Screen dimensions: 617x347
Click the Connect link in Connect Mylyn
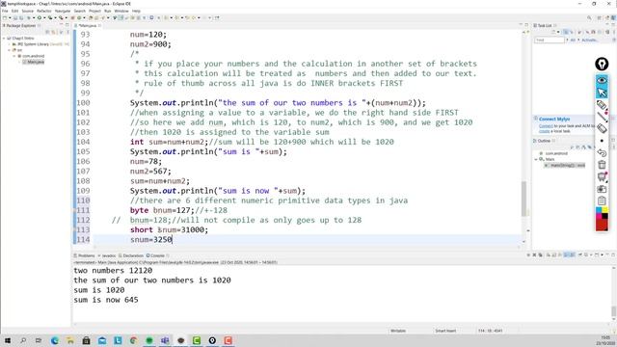coord(546,126)
